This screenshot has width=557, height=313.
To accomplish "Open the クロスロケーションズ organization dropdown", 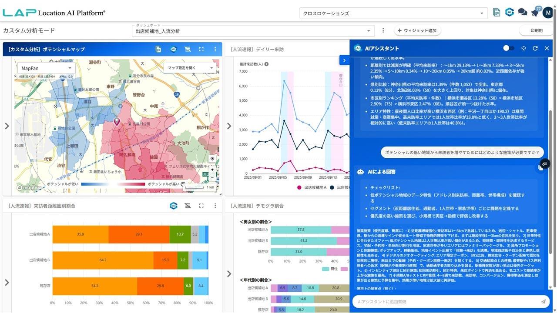I will click(x=393, y=13).
